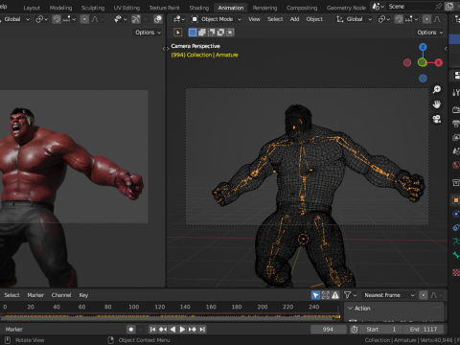The image size is (460, 345).
Task: Choose extend selection mode icon
Action: pyautogui.click(x=202, y=33)
